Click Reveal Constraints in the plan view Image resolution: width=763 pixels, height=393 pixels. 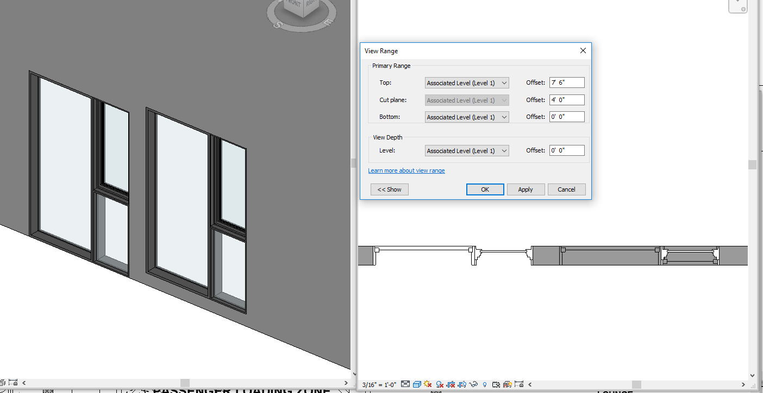coord(518,384)
